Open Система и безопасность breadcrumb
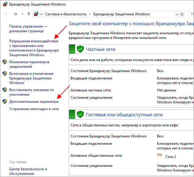 coord(66,14)
